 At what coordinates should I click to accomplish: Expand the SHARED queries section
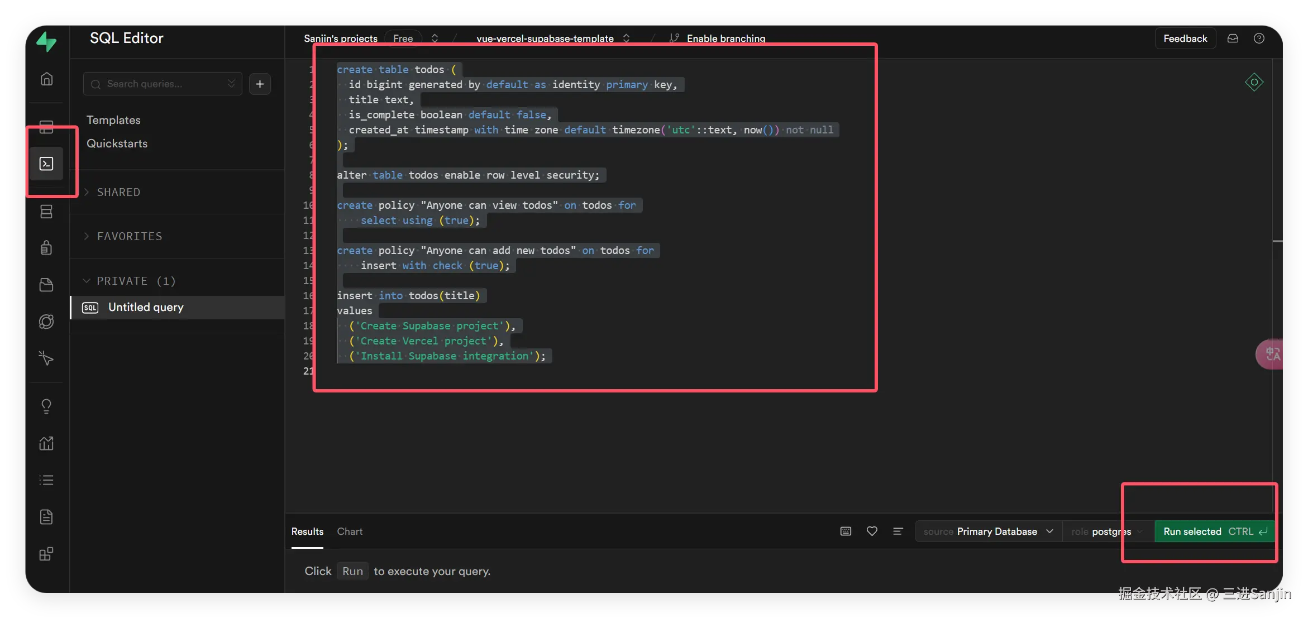(x=118, y=192)
